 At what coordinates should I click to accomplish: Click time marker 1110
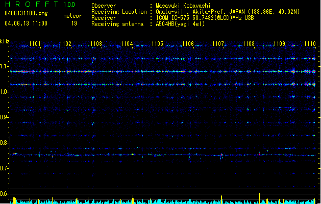(x=310, y=44)
